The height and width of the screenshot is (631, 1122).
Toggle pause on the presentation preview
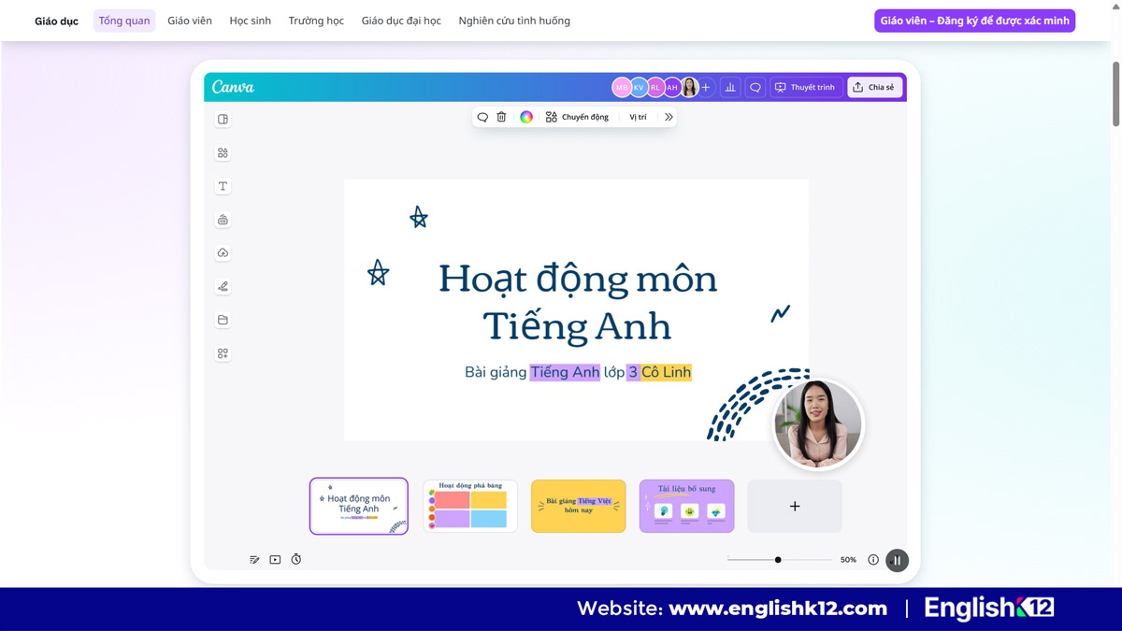[896, 560]
